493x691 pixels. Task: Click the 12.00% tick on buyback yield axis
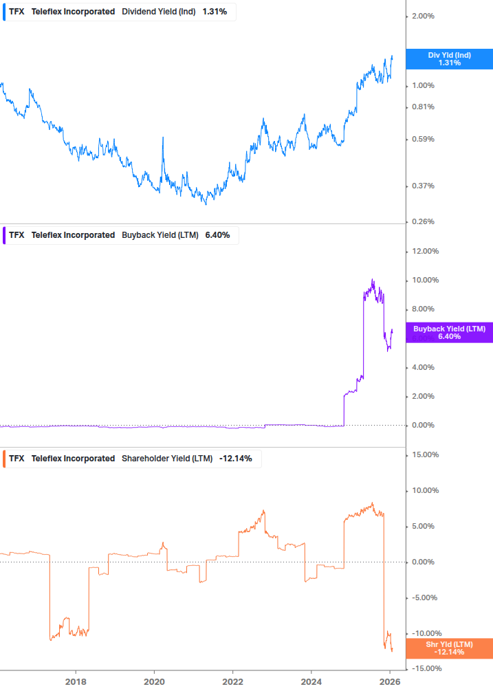click(x=425, y=251)
